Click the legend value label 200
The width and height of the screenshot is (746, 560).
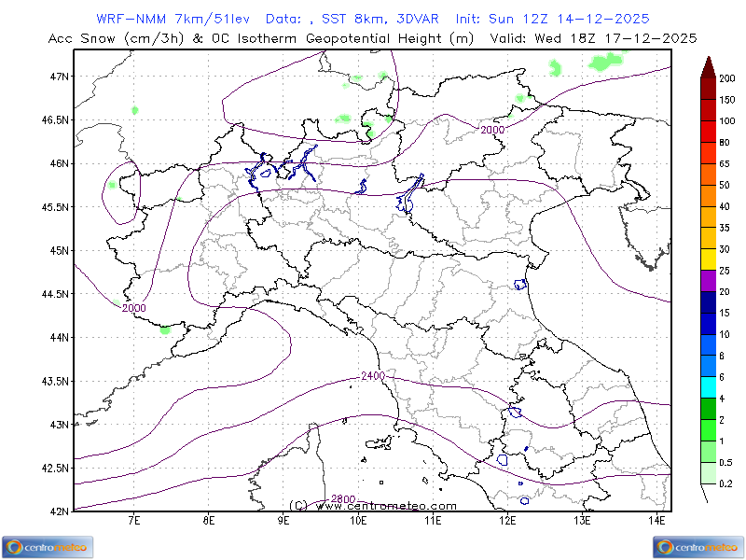coord(726,79)
